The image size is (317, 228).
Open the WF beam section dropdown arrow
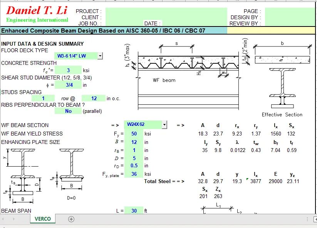coord(164,125)
